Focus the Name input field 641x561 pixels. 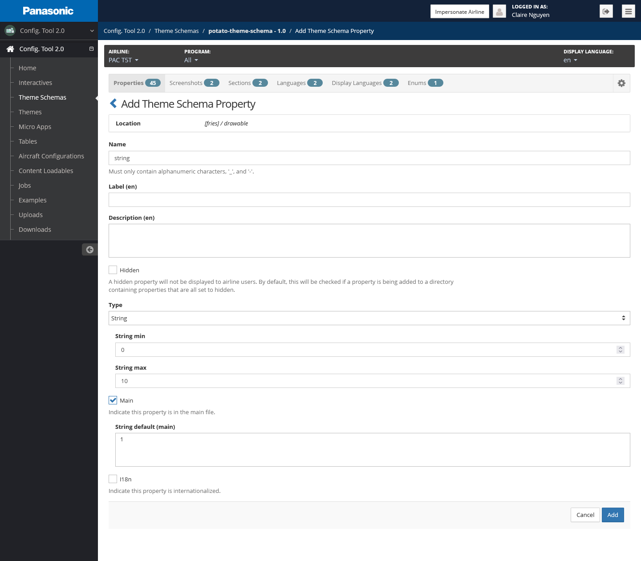click(369, 158)
